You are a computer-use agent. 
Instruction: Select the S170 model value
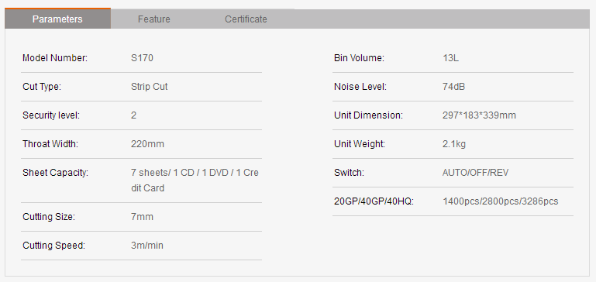tap(142, 58)
